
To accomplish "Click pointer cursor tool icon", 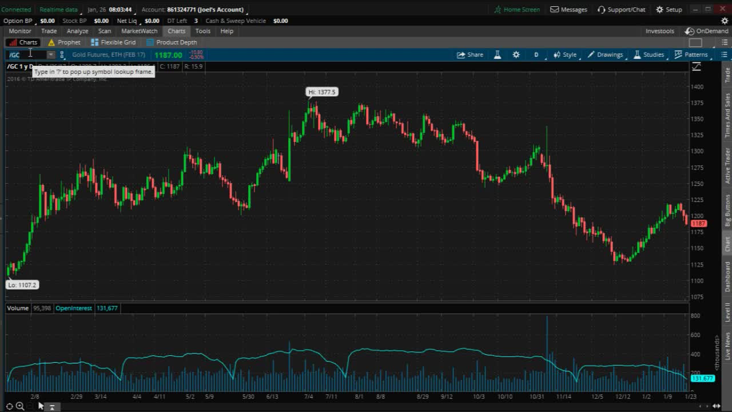I will pyautogui.click(x=41, y=406).
